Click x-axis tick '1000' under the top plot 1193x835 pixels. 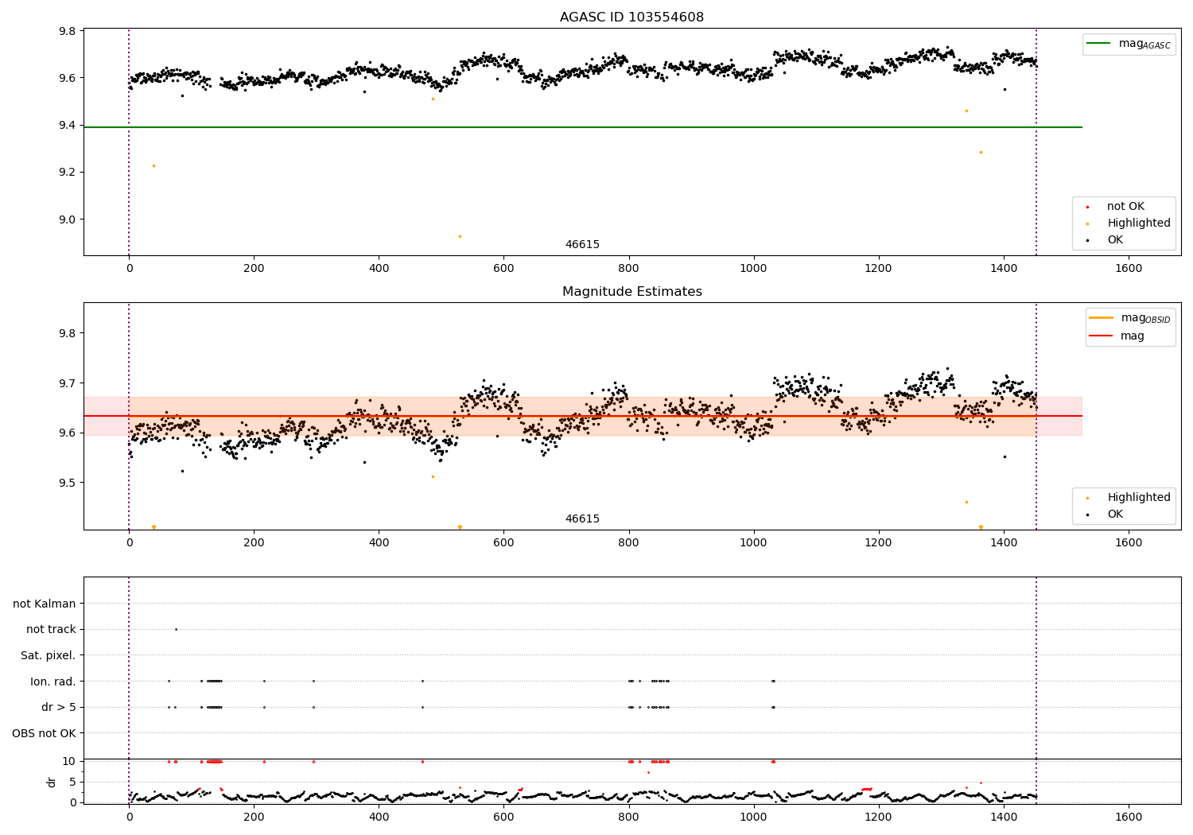[x=753, y=268]
